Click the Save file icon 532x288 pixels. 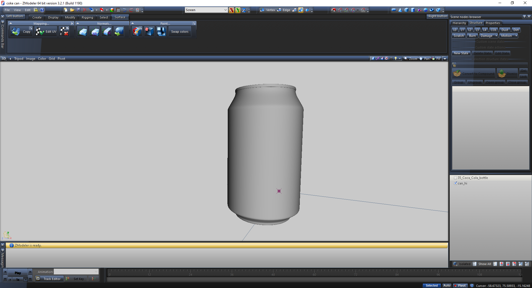tap(78, 10)
